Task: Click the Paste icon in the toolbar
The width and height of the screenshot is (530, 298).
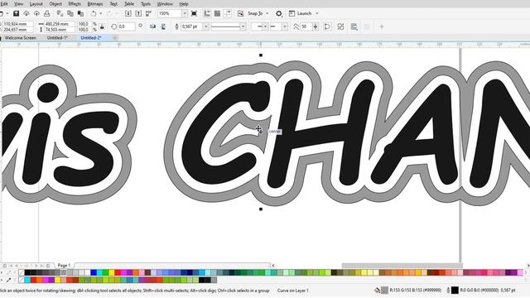Action: (80, 13)
